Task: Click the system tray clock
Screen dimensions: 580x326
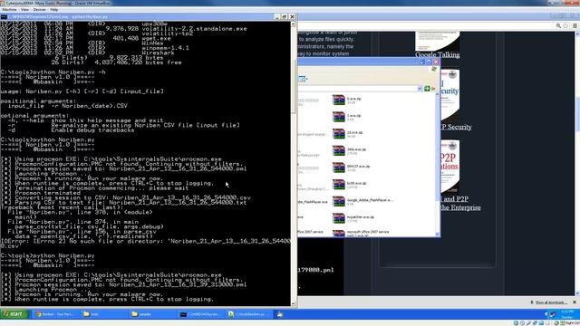Action: click(567, 314)
